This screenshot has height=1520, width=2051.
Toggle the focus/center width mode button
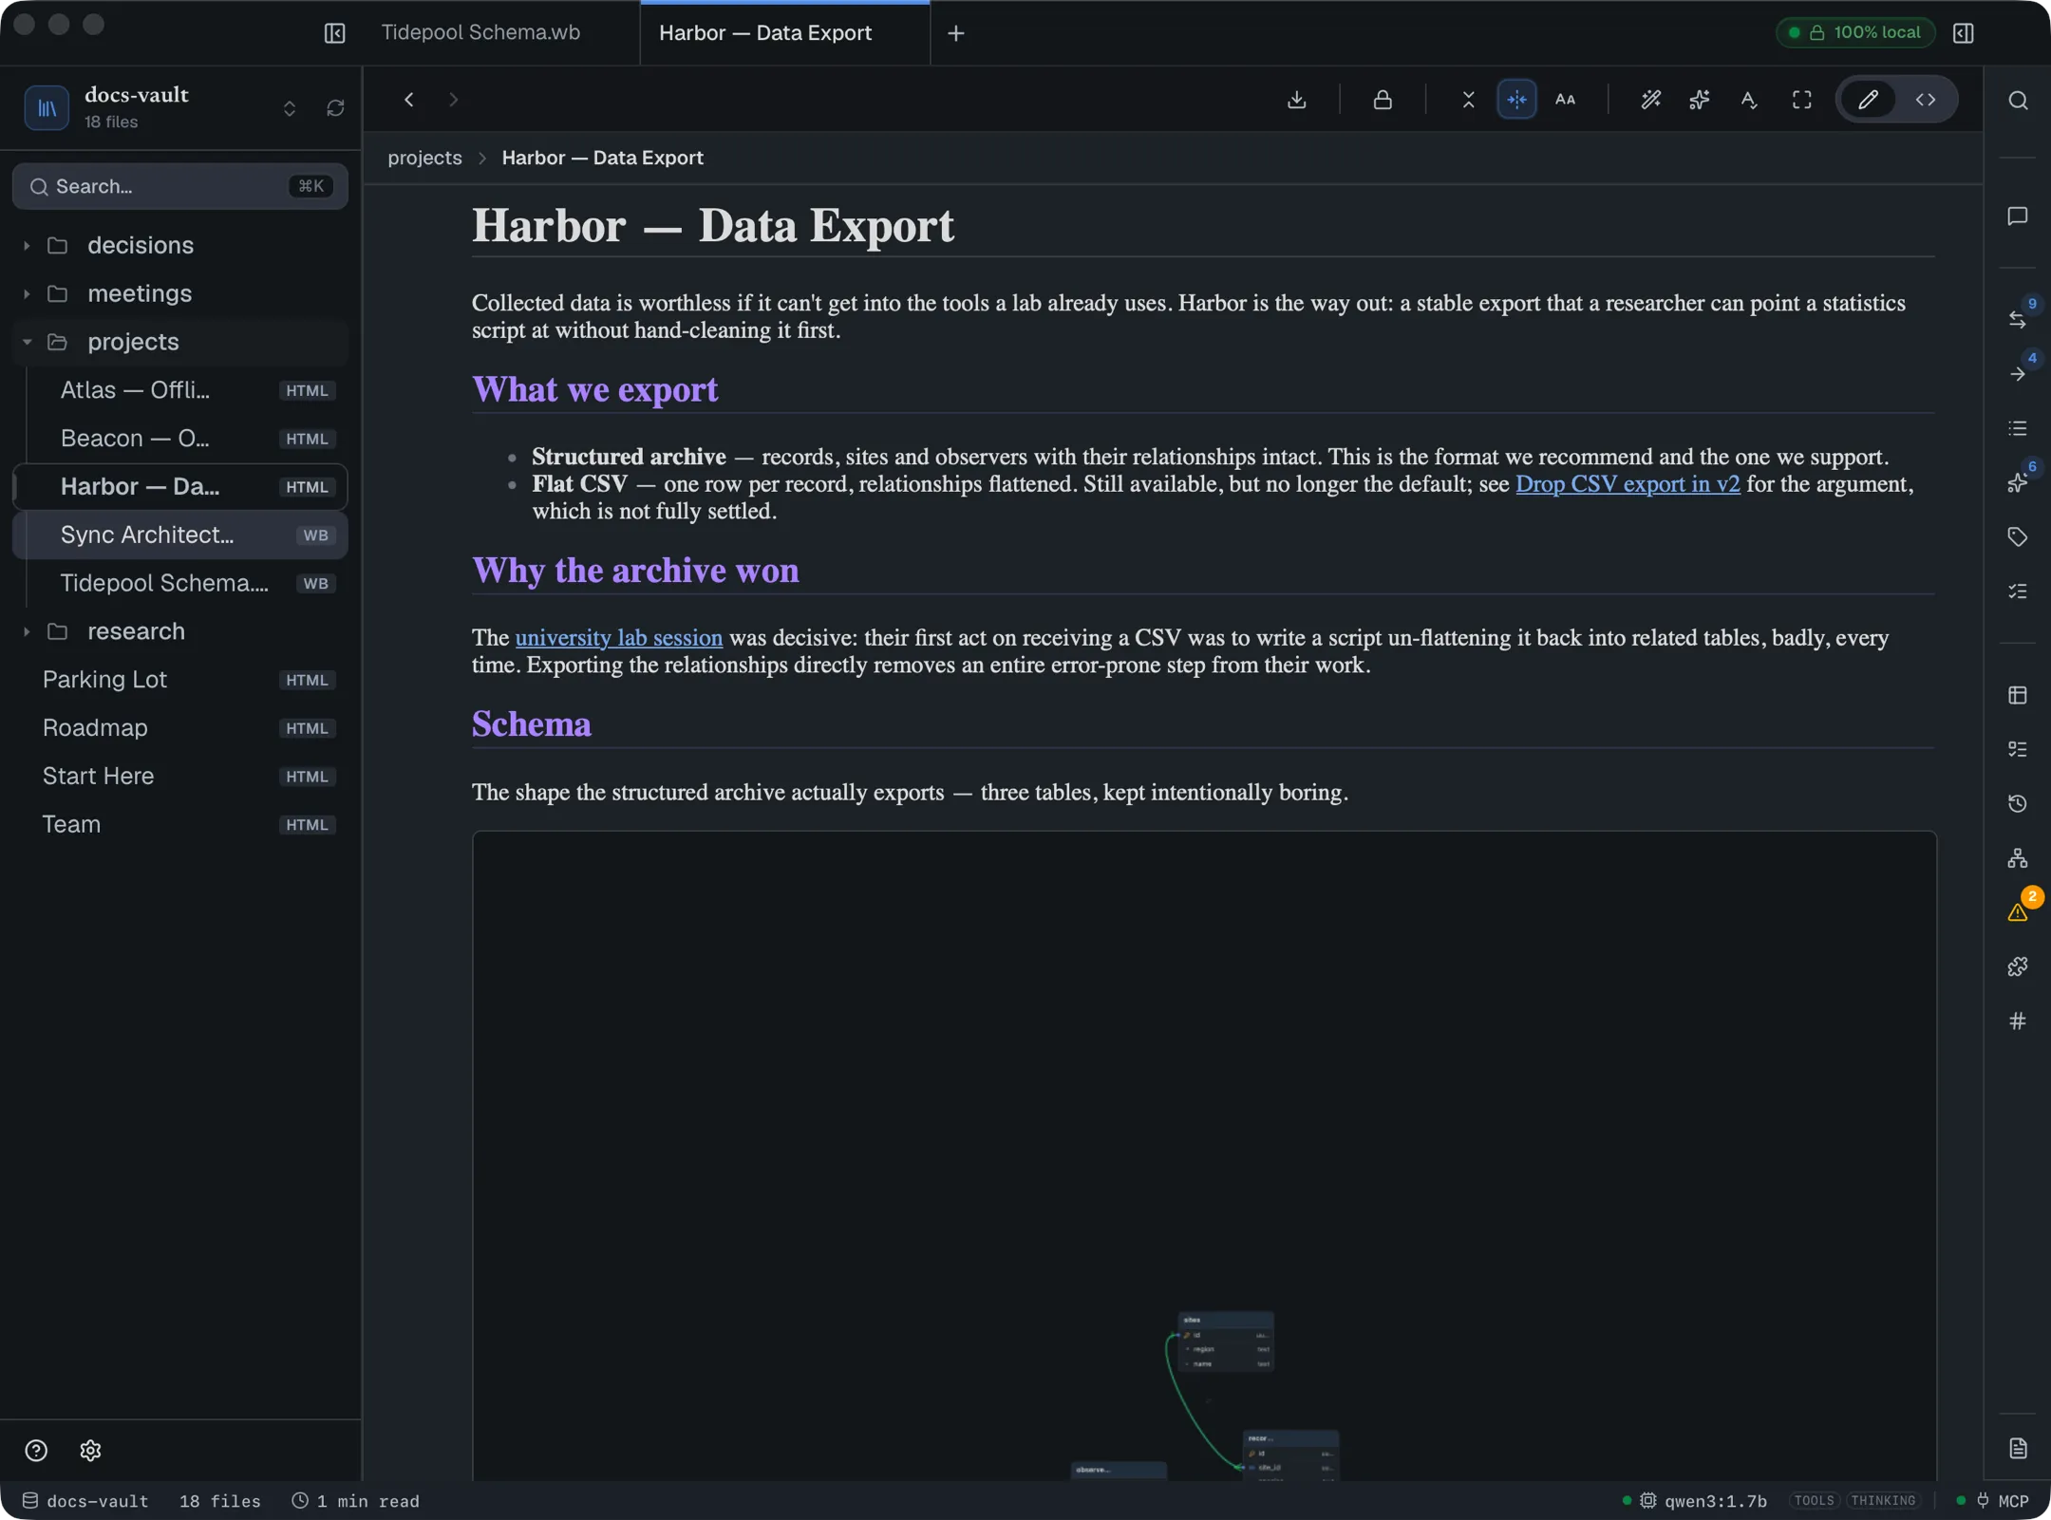(x=1516, y=100)
